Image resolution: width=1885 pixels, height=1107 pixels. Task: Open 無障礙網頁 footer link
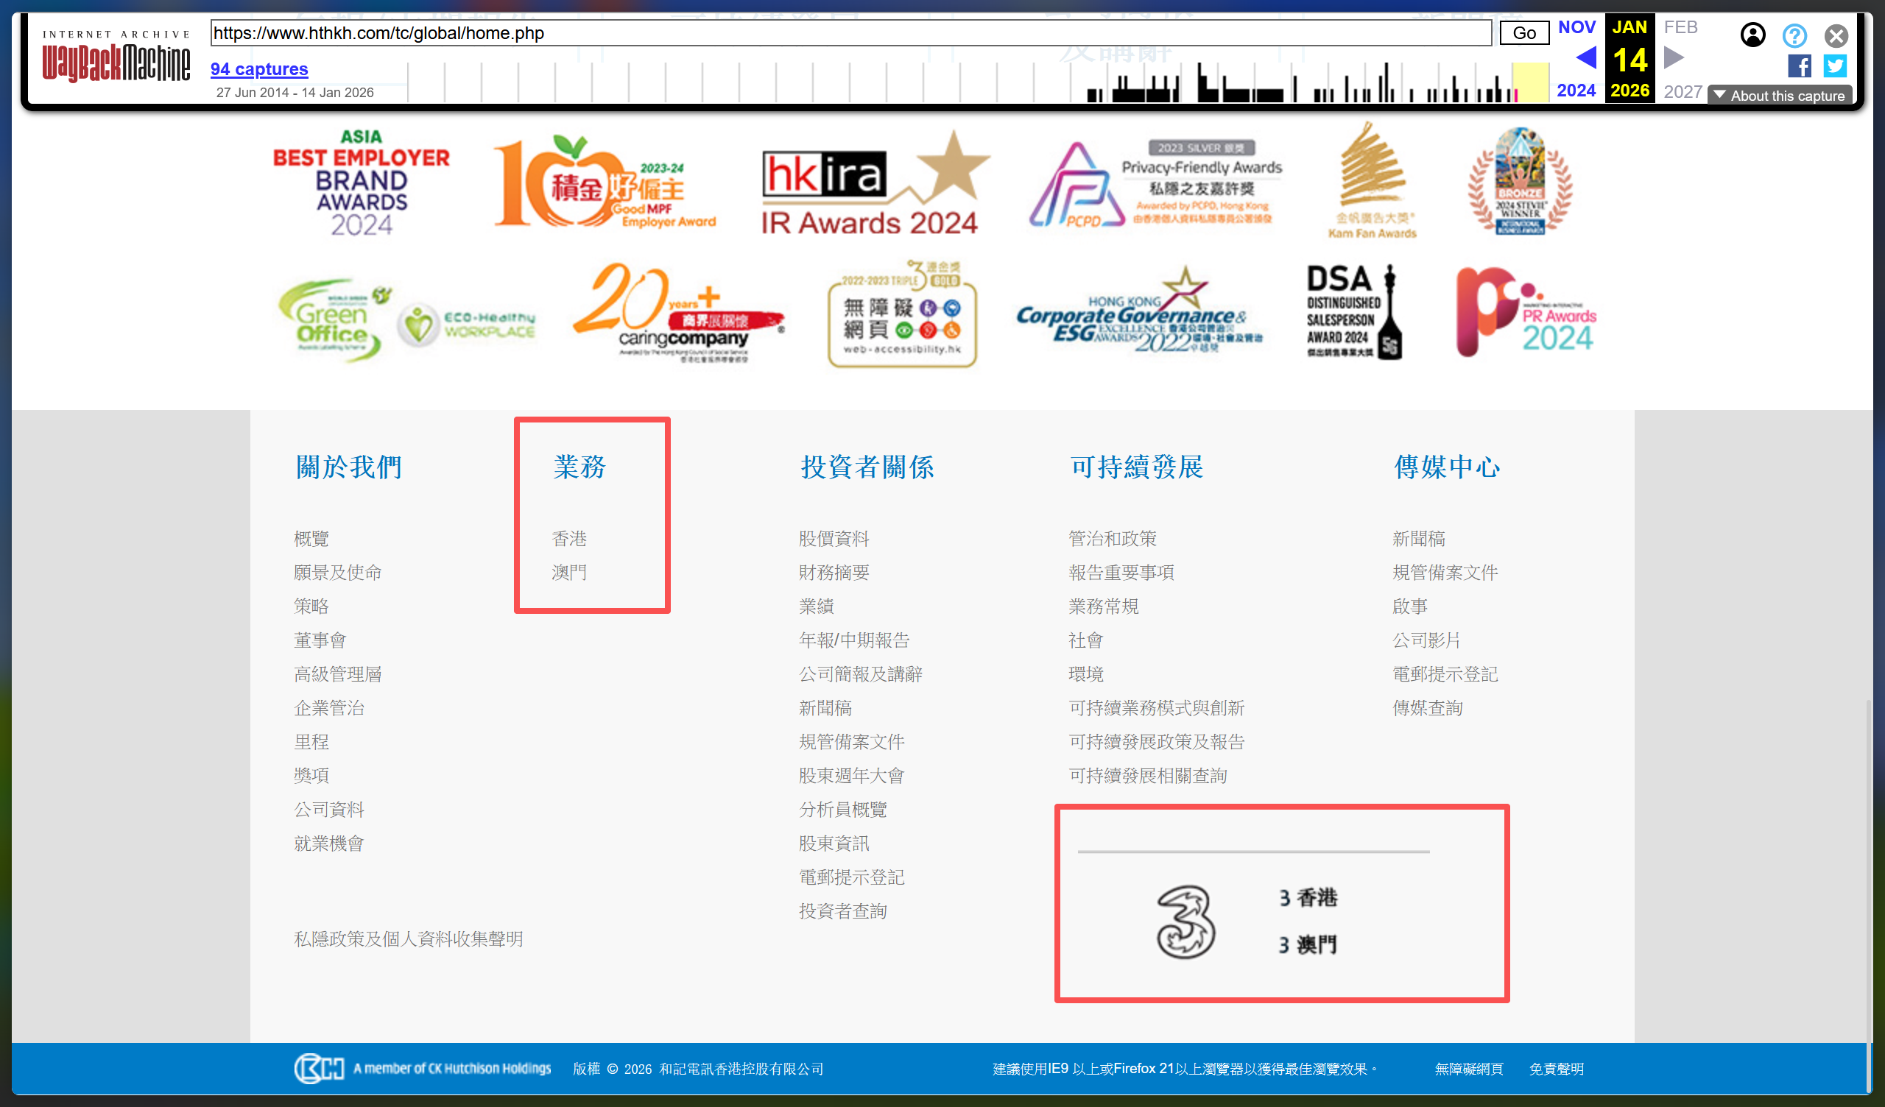point(1468,1069)
